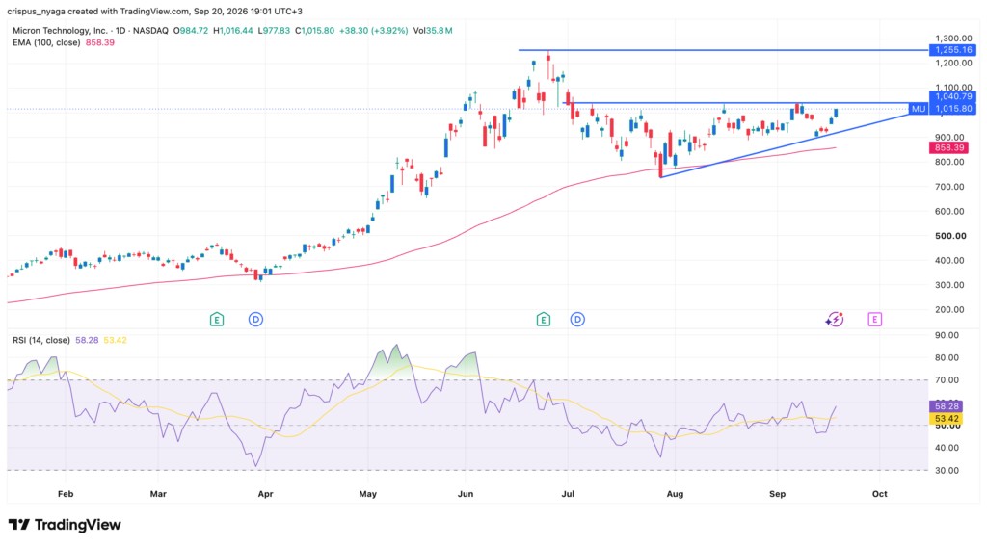987x546 pixels.
Task: Click the Aug label on the time axis
Action: pos(675,494)
